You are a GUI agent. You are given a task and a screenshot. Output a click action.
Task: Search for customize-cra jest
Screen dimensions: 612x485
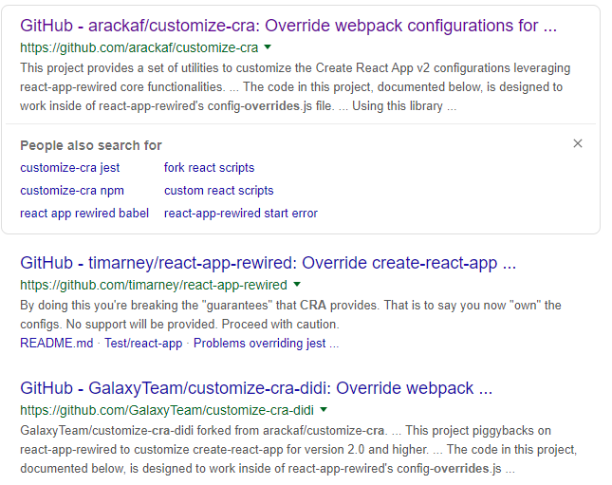pyautogui.click(x=70, y=168)
